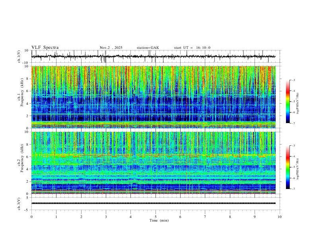Click the -5 tick on the ch.1 color bar
315x243 pixels.
(x=293, y=102)
